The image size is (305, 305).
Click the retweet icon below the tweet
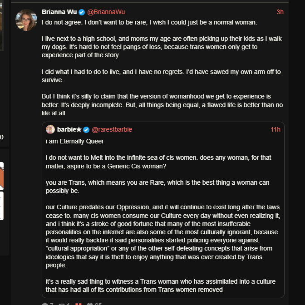pos(61,304)
